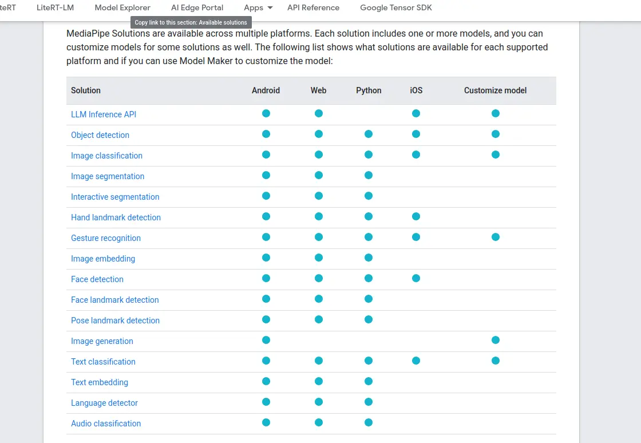Click the Python dot for Face landmark detection
Image resolution: width=641 pixels, height=443 pixels.
click(369, 299)
